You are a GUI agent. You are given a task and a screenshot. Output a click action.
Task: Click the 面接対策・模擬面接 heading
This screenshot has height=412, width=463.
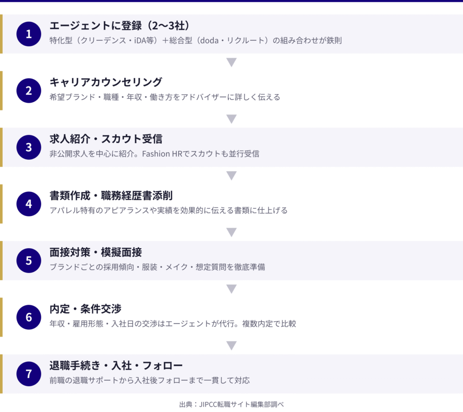click(95, 252)
